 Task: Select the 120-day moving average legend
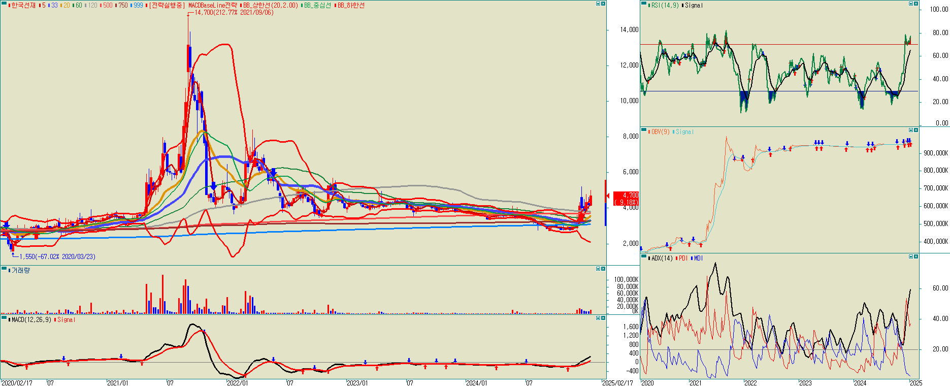[92, 5]
